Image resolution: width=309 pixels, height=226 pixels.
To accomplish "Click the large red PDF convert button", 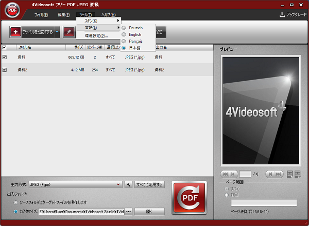I will pyautogui.click(x=189, y=197).
